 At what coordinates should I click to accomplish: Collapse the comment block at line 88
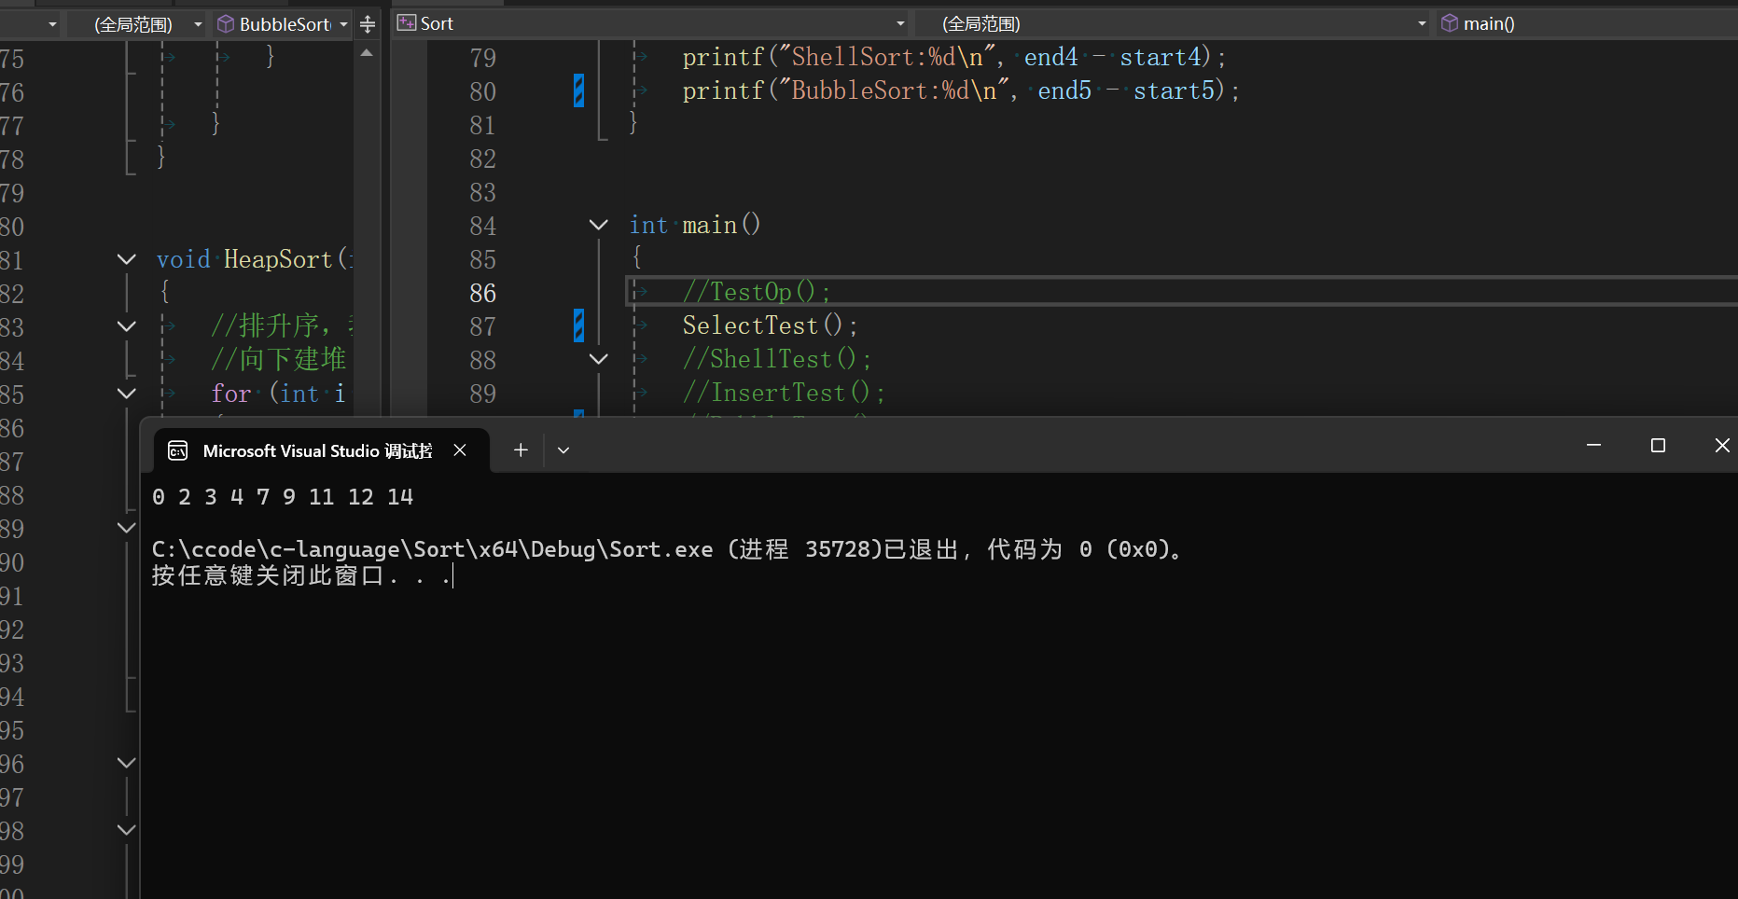[x=599, y=359]
